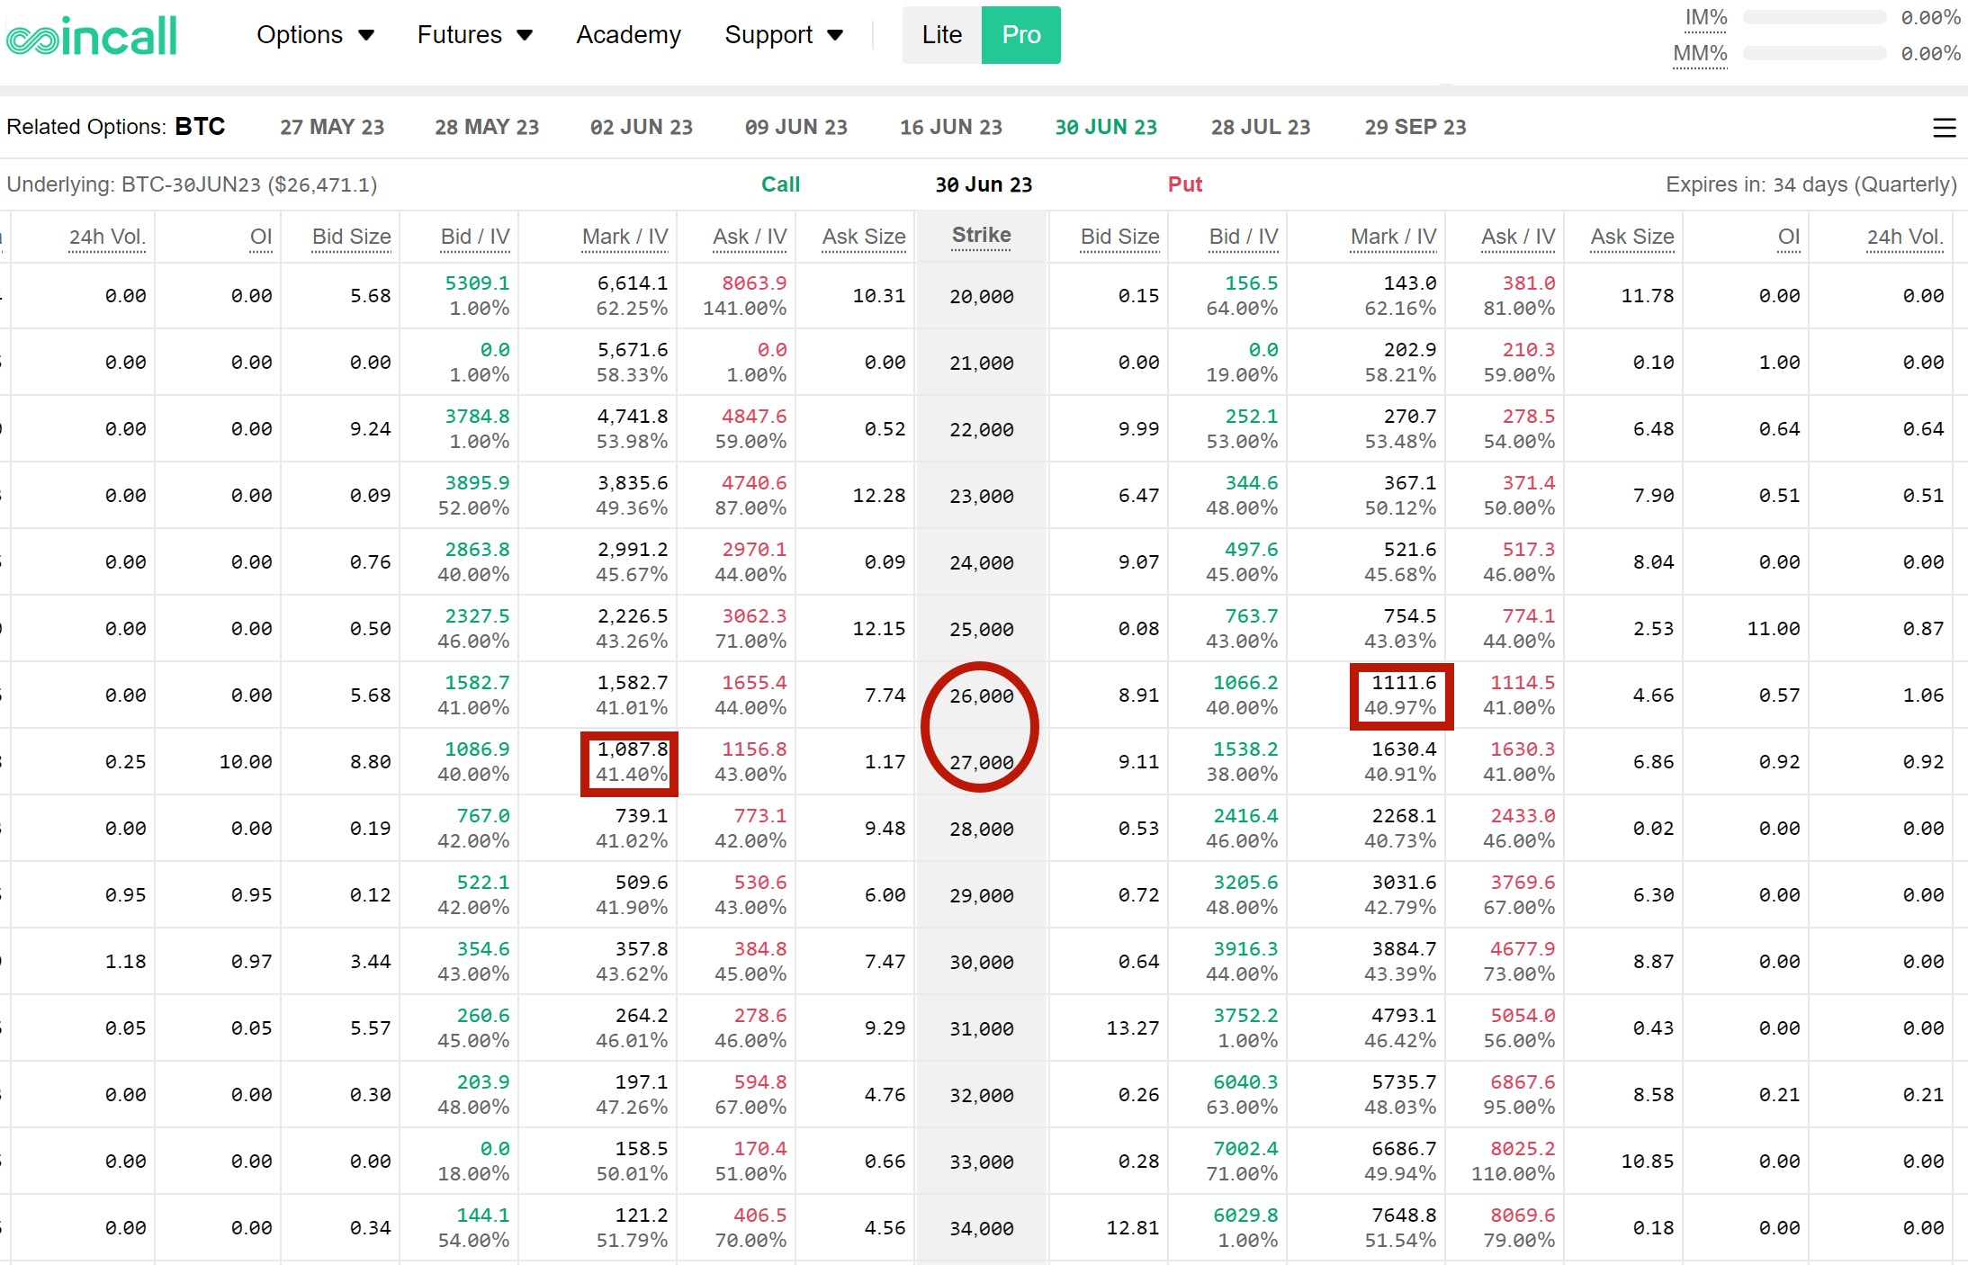This screenshot has width=1968, height=1265.
Task: Select the 02 JUN 23 expiry tab
Action: pyautogui.click(x=642, y=128)
